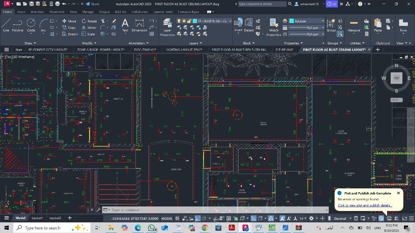Toggle lineweight display in status bar
This screenshot has width=415, height=233.
[222, 218]
